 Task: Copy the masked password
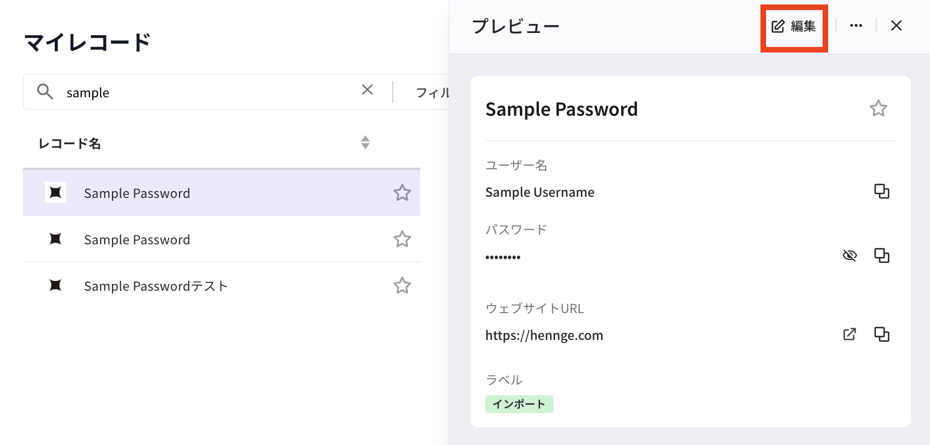coord(881,255)
